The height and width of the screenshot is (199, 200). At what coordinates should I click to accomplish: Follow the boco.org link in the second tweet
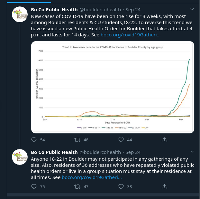pos(92,177)
